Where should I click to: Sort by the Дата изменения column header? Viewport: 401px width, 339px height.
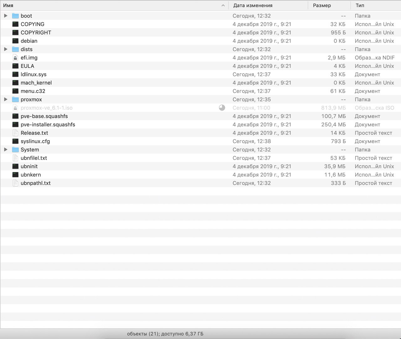pyautogui.click(x=268, y=5)
